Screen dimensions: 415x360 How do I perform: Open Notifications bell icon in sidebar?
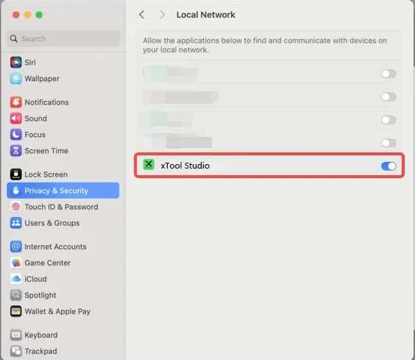(x=16, y=102)
